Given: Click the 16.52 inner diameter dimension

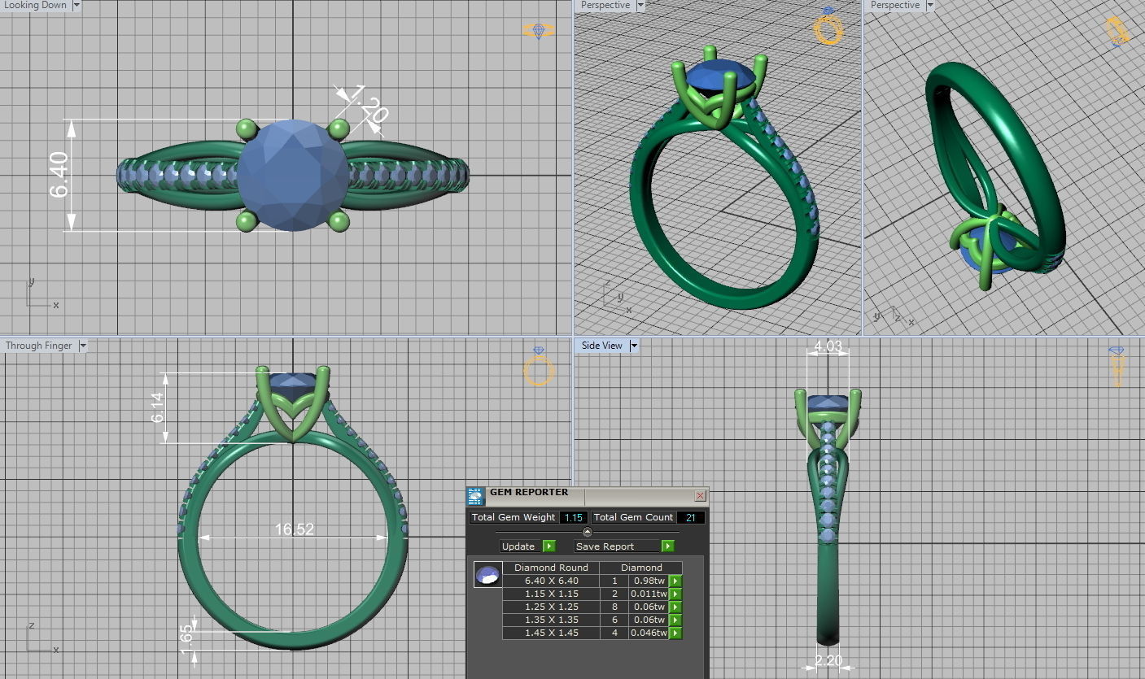Looking at the screenshot, I should click(294, 529).
